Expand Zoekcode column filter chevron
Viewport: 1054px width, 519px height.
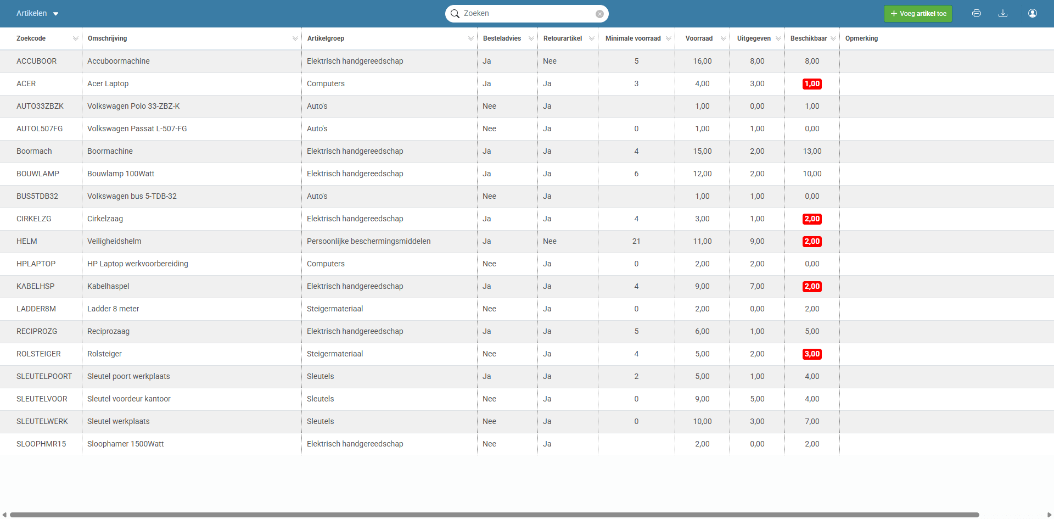75,38
